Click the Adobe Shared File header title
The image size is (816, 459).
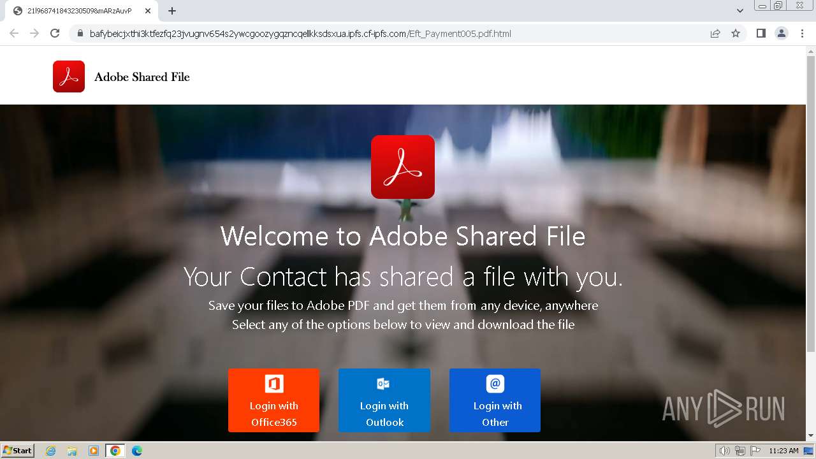coord(142,77)
